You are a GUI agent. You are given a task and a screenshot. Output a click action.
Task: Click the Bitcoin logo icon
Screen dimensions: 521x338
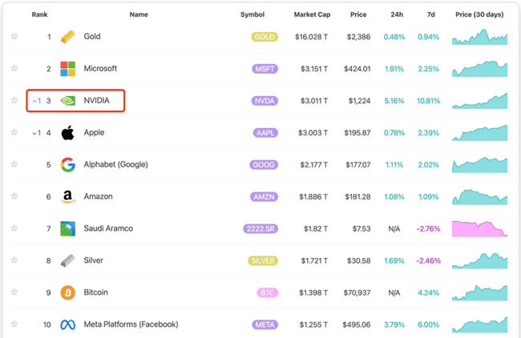[68, 293]
